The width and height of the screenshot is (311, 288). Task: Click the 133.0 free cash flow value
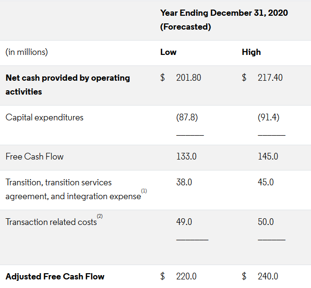tap(186, 157)
